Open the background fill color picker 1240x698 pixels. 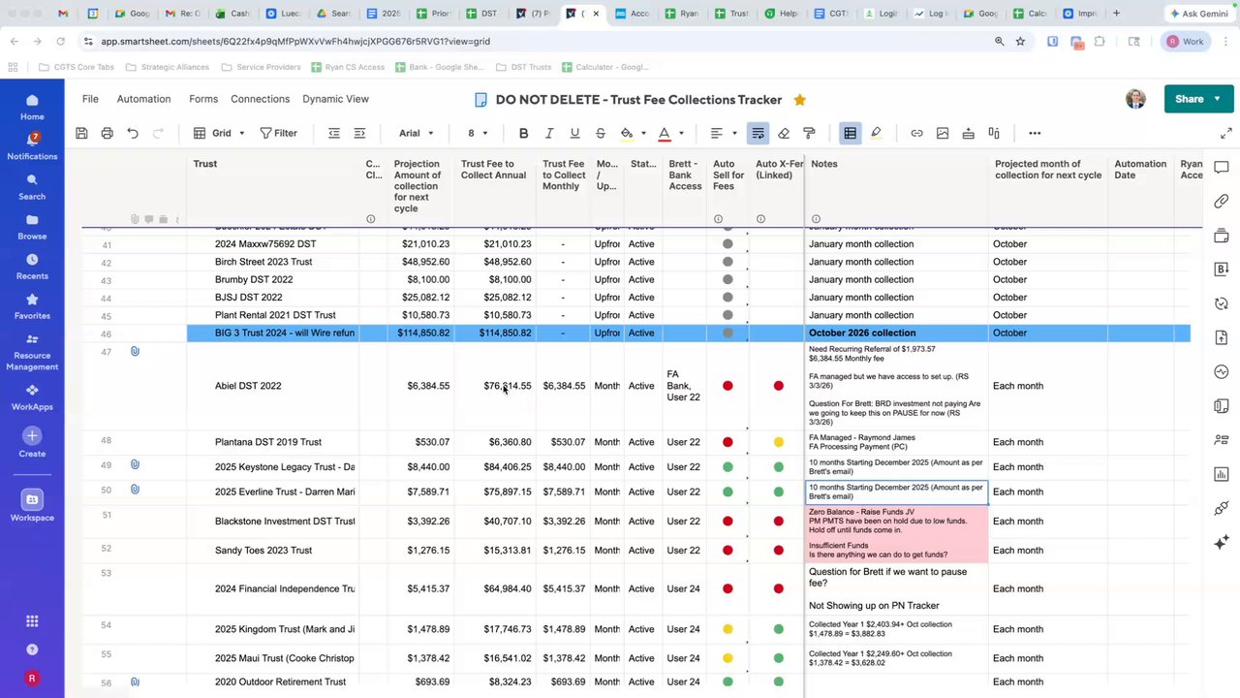pos(627,133)
